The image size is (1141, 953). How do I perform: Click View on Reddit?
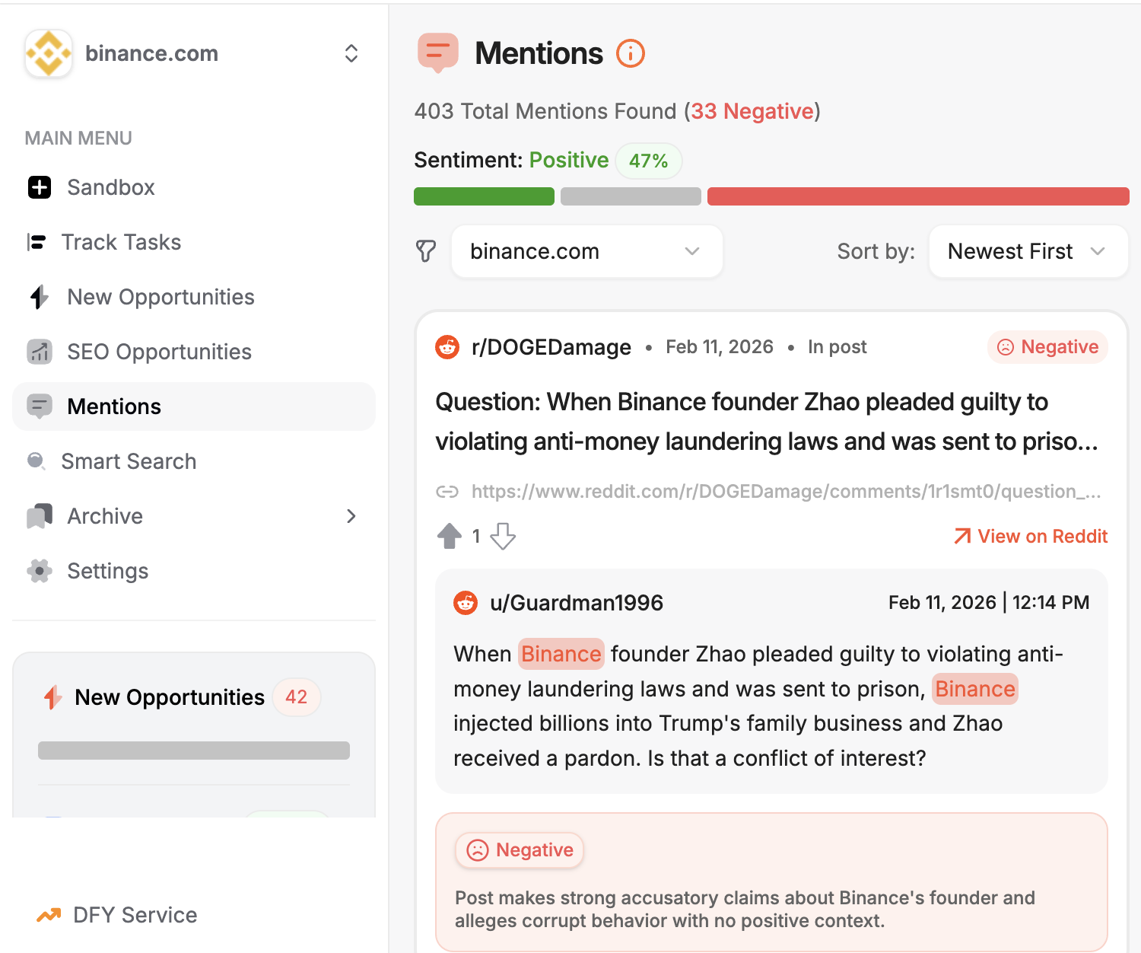(x=1031, y=537)
